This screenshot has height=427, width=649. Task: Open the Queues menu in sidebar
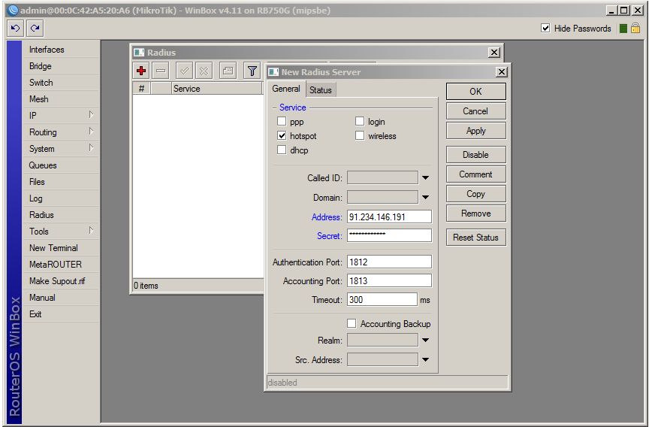(43, 165)
